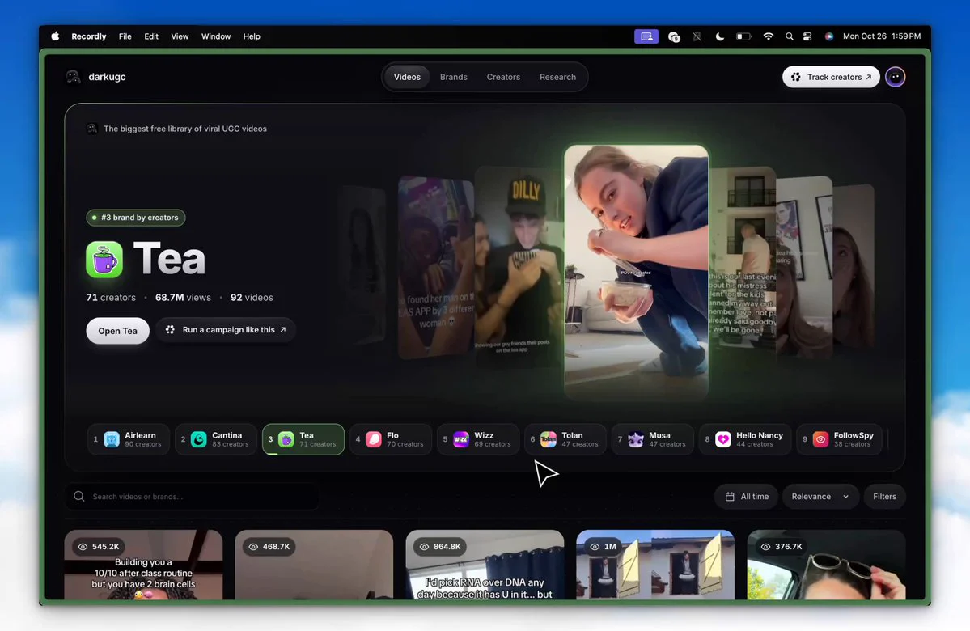This screenshot has width=970, height=631.
Task: Select the DILLY cap video in carousel
Action: point(519,266)
